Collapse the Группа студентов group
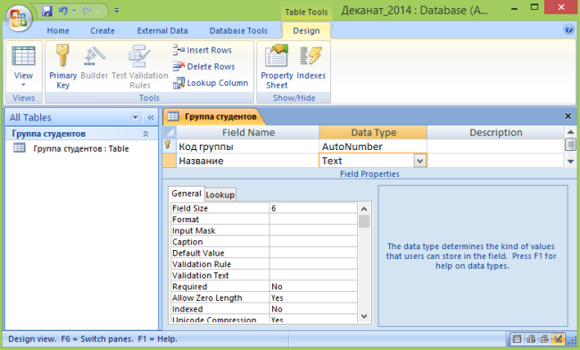The width and height of the screenshot is (580, 350). [x=145, y=134]
